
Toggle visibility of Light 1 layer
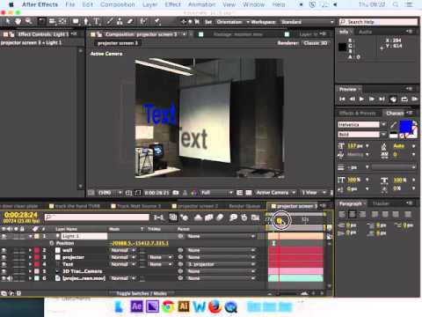(x=4, y=236)
